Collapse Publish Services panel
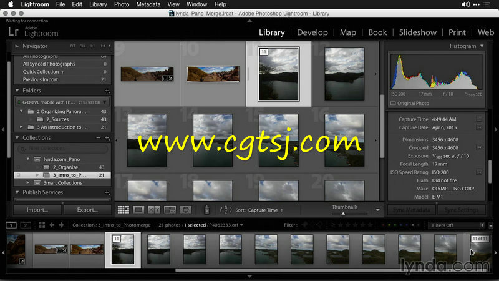 (x=17, y=192)
